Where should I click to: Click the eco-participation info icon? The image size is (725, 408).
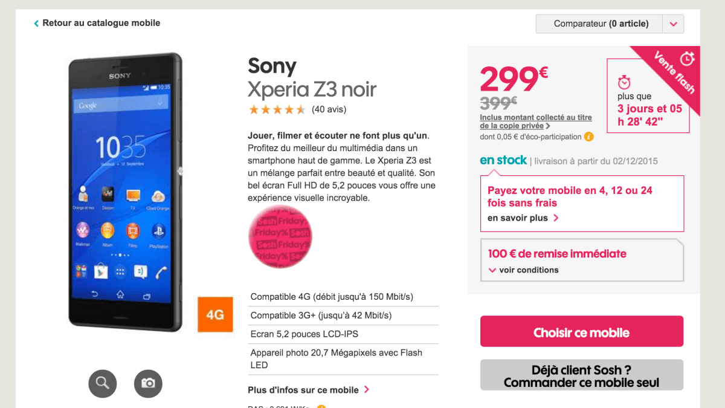point(588,137)
